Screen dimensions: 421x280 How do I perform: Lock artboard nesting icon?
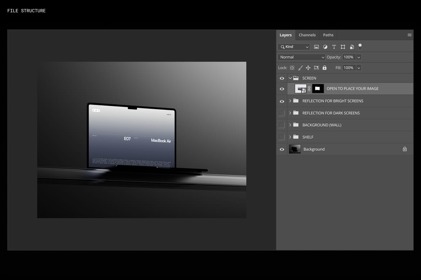(x=316, y=68)
